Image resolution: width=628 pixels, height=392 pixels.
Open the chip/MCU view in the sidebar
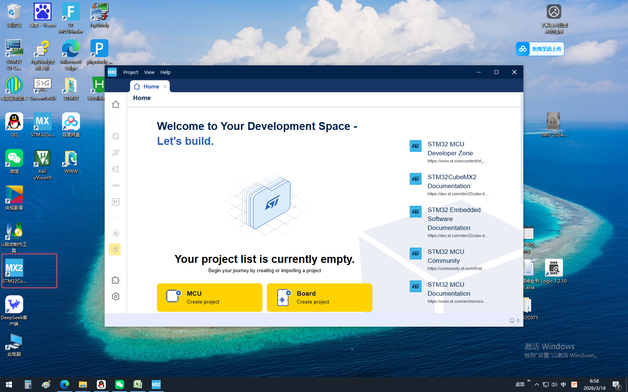pyautogui.click(x=116, y=136)
